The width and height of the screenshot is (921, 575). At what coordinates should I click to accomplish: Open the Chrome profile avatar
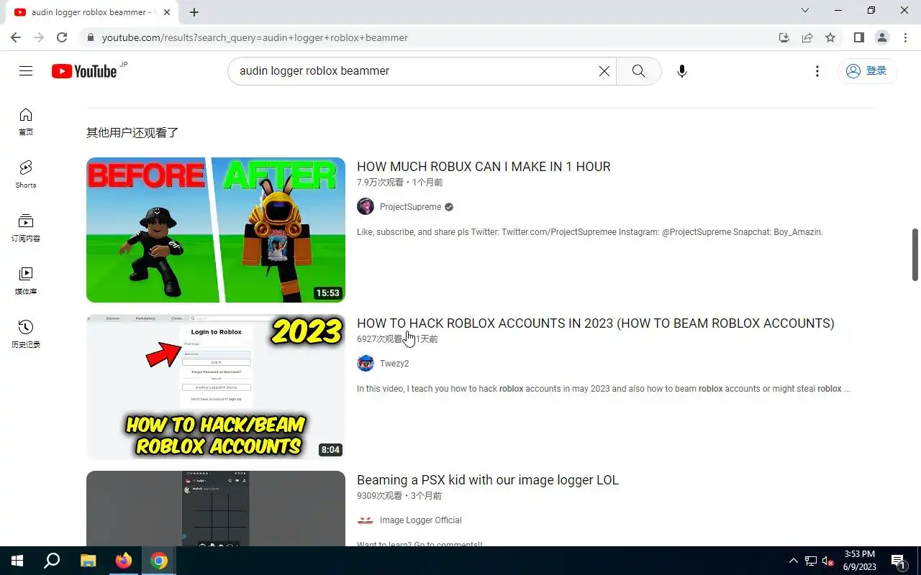882,37
